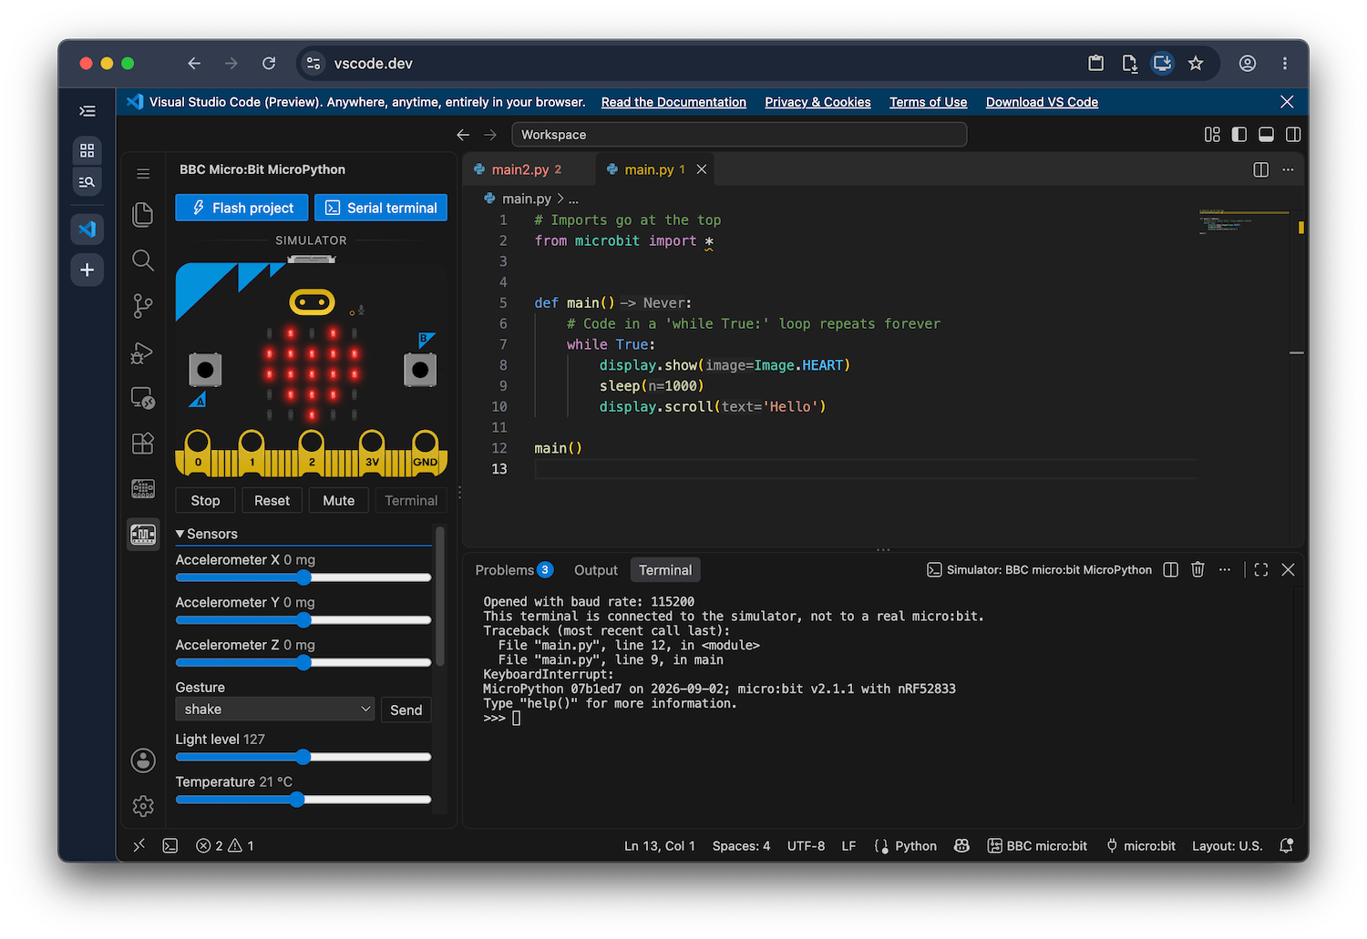The height and width of the screenshot is (939, 1367).
Task: Open the Run and Debug view
Action: [x=143, y=352]
